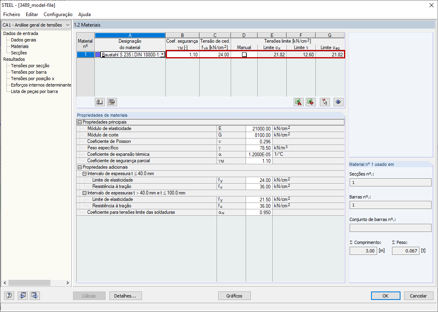Check the Manual limit stresses checkbox

click(x=244, y=55)
